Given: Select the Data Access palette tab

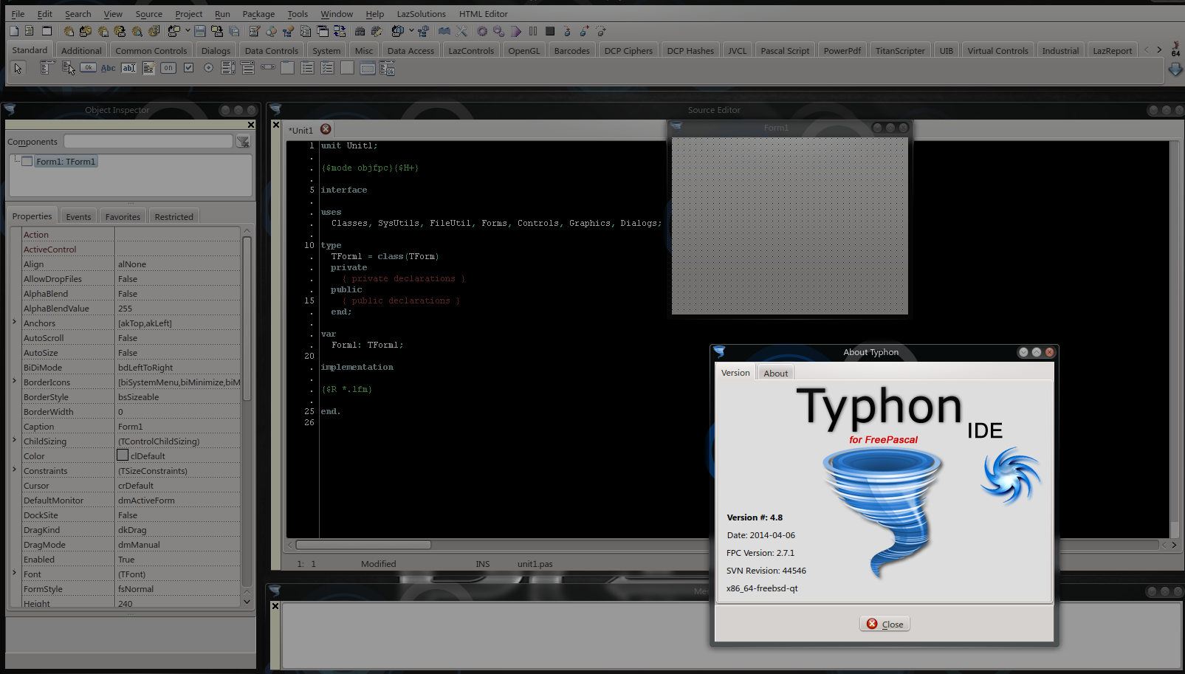Looking at the screenshot, I should [411, 51].
